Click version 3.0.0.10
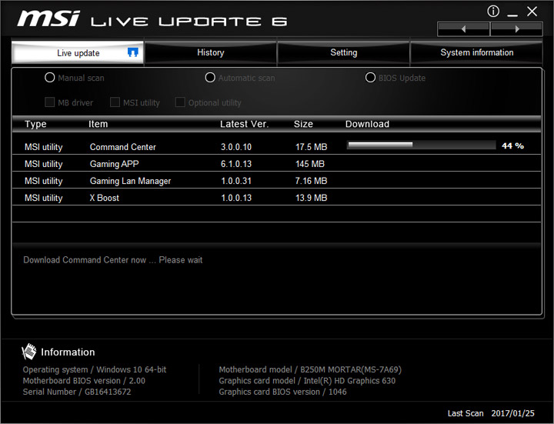The image size is (554, 424). [236, 147]
